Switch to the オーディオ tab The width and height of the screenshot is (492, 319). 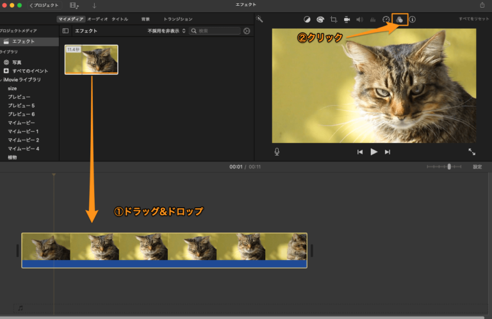tap(97, 19)
